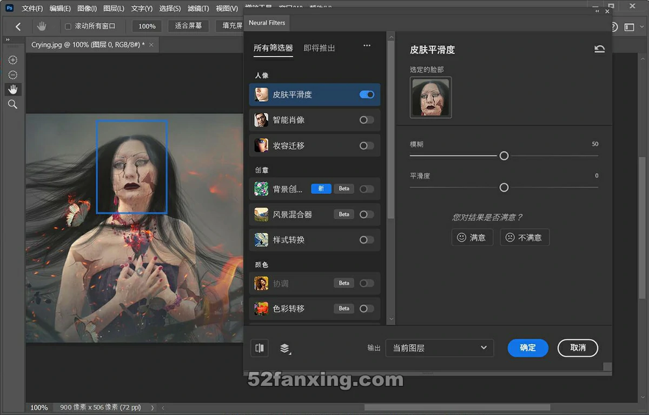Click the 协调 filter thumbnail icon
This screenshot has height=415, width=649.
coord(261,283)
